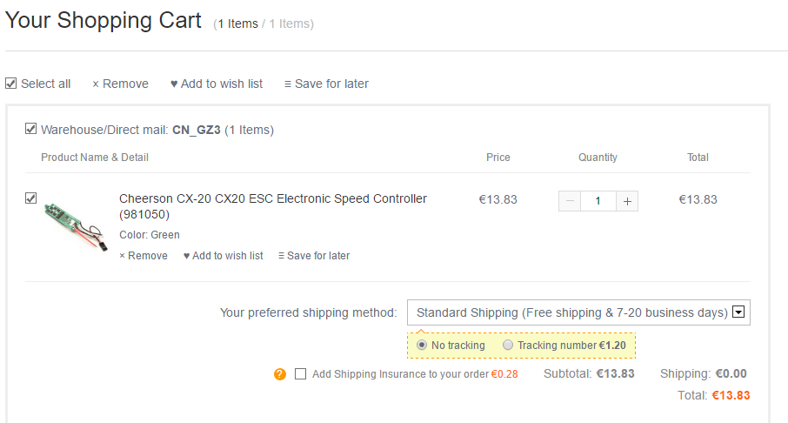Screen dimensions: 788x423
Task: Remove selected items using top Remove link
Action: (x=120, y=84)
